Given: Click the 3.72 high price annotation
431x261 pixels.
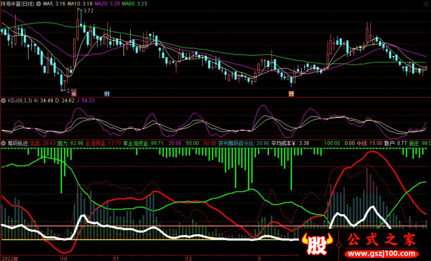Looking at the screenshot, I should coord(88,11).
